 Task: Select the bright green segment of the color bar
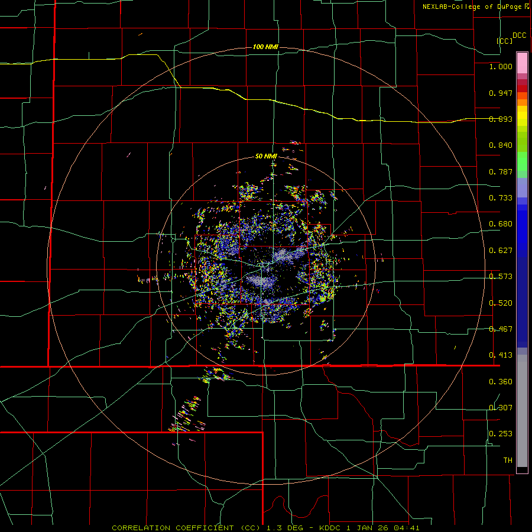pos(522,161)
